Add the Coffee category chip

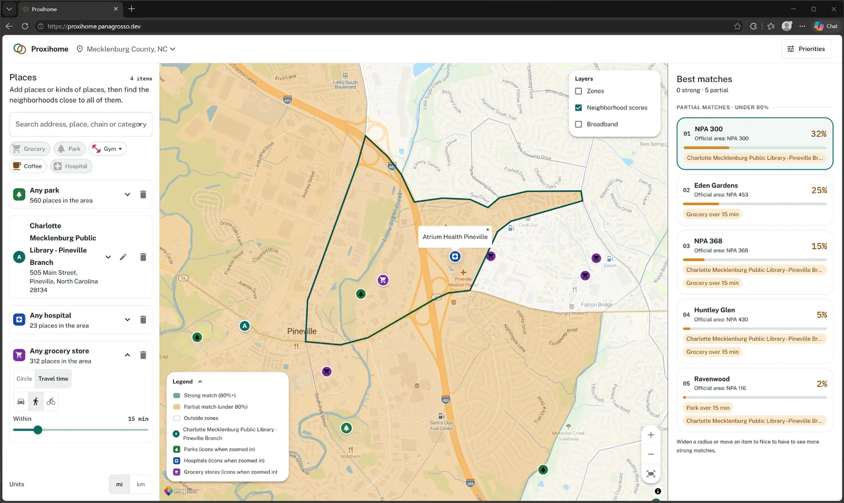click(28, 166)
